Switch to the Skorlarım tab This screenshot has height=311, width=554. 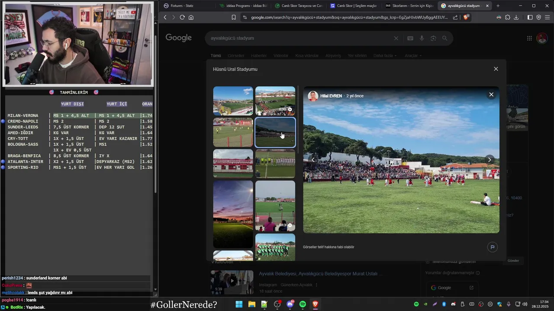click(x=409, y=6)
